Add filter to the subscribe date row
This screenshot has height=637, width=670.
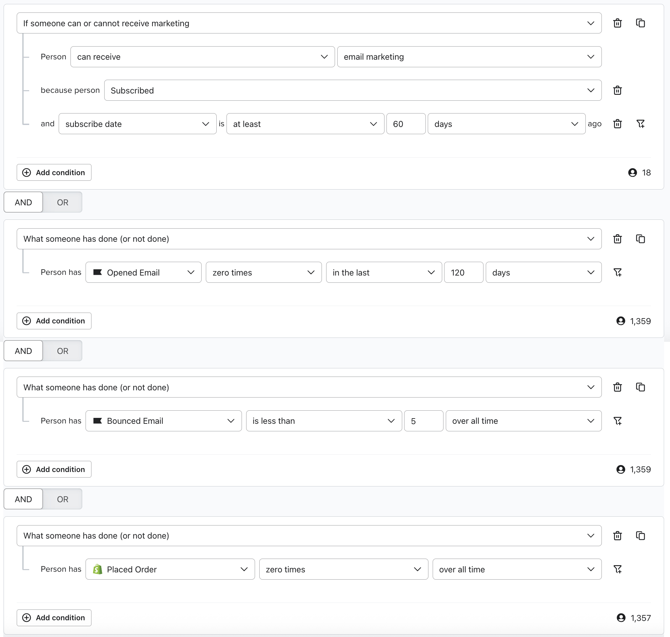click(x=640, y=124)
